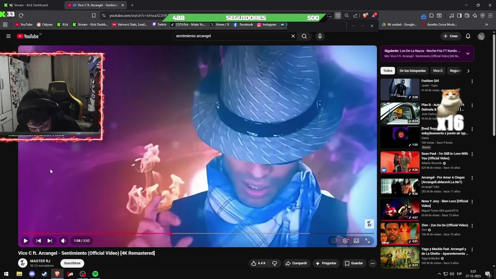Play the video with the play button

[26, 241]
